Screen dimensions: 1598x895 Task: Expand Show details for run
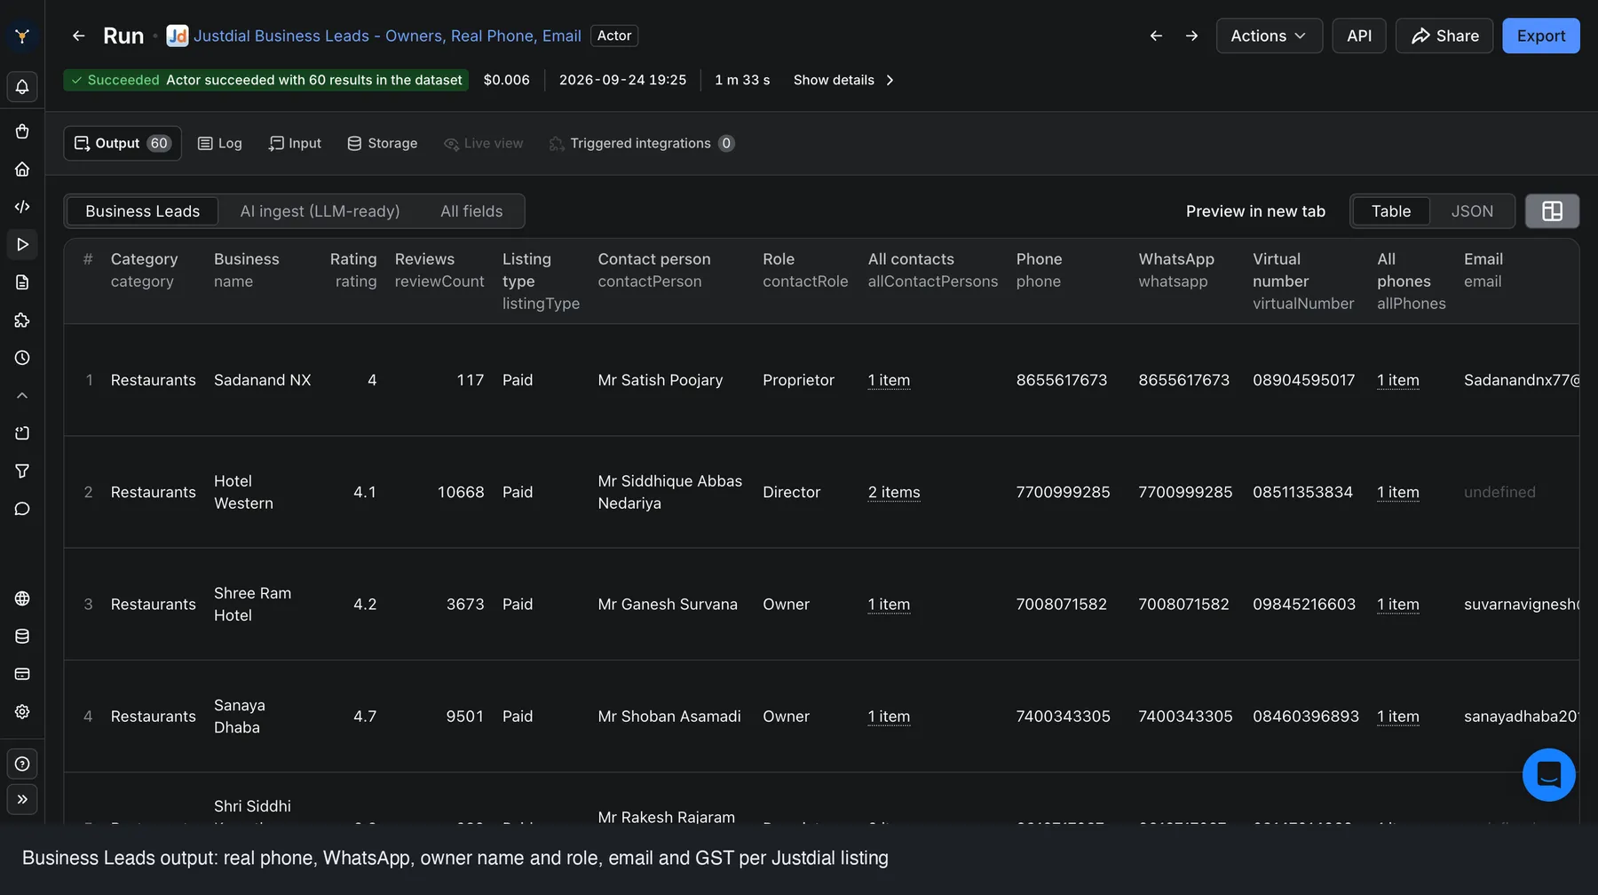843,80
